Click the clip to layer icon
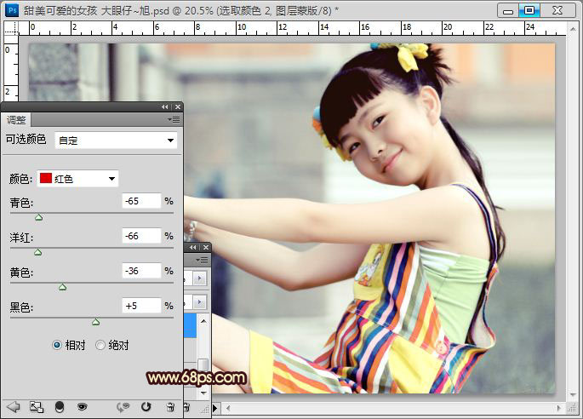The image size is (583, 419). pyautogui.click(x=60, y=408)
